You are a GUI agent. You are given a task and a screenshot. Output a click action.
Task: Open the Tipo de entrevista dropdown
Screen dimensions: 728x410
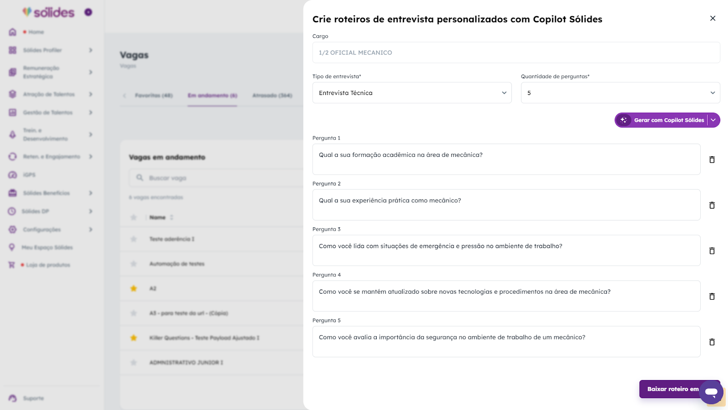pos(412,93)
